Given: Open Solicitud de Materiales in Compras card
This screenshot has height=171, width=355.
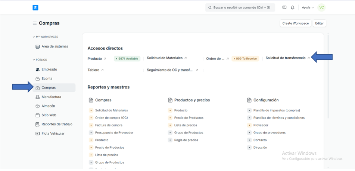Looking at the screenshot, I should [x=112, y=110].
